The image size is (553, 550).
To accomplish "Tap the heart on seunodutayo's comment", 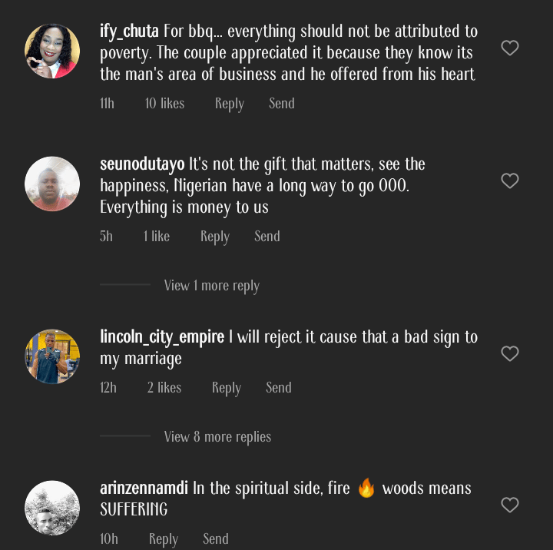I will (510, 181).
